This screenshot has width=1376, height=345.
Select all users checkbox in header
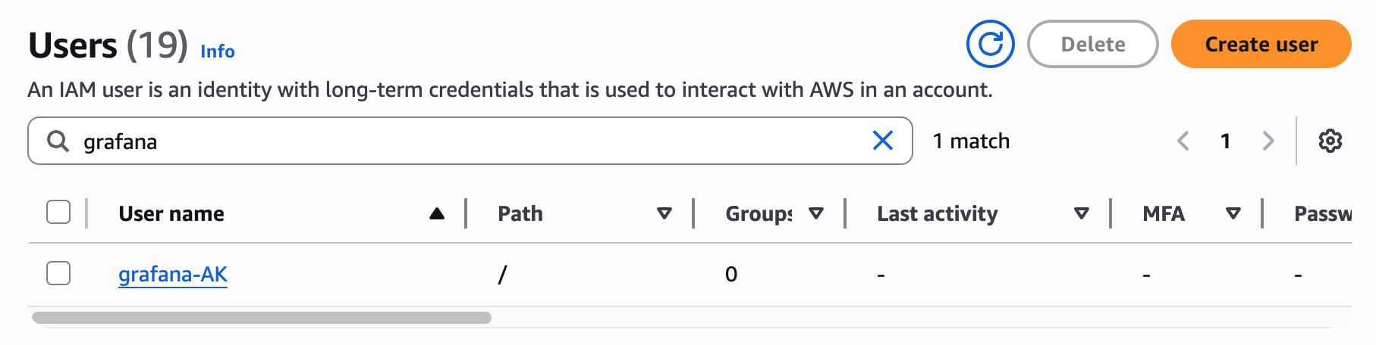coord(58,213)
